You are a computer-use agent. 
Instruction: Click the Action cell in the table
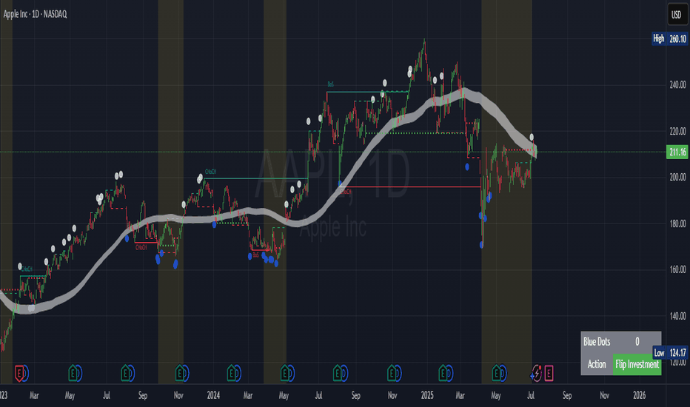597,364
